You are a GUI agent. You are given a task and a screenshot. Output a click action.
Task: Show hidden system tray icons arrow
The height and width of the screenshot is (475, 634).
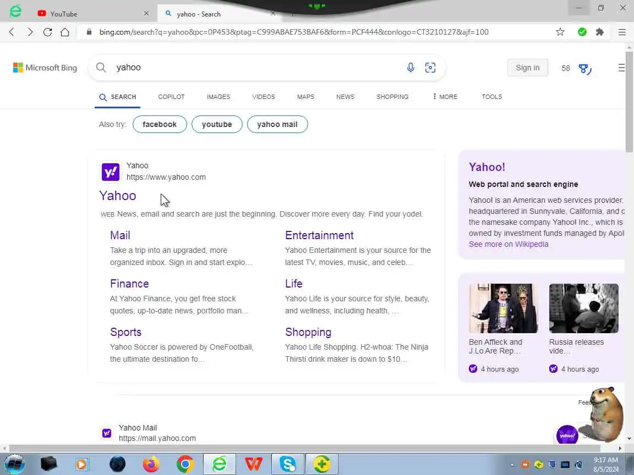point(512,465)
